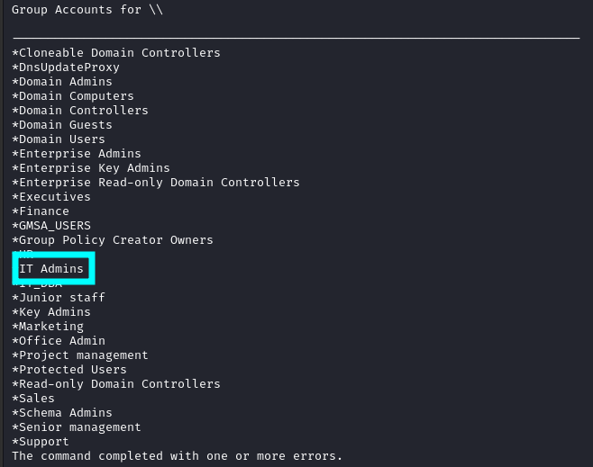Select Group Policy Creator Owners entry
The image size is (593, 467).
[x=113, y=240]
